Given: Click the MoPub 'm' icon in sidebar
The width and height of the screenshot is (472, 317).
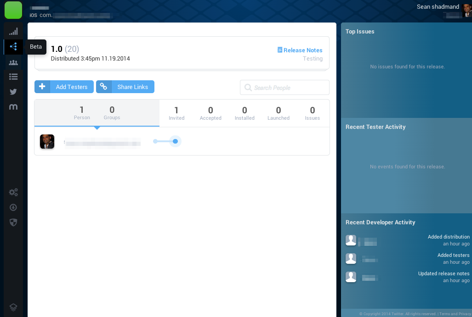Looking at the screenshot, I should (x=13, y=107).
